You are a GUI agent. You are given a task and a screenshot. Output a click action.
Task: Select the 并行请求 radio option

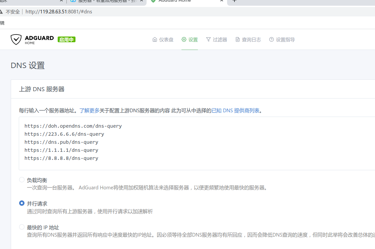(22, 203)
